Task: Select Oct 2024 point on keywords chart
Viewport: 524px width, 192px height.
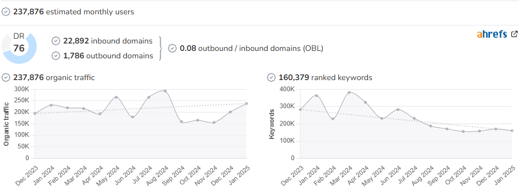Action: tap(463, 132)
